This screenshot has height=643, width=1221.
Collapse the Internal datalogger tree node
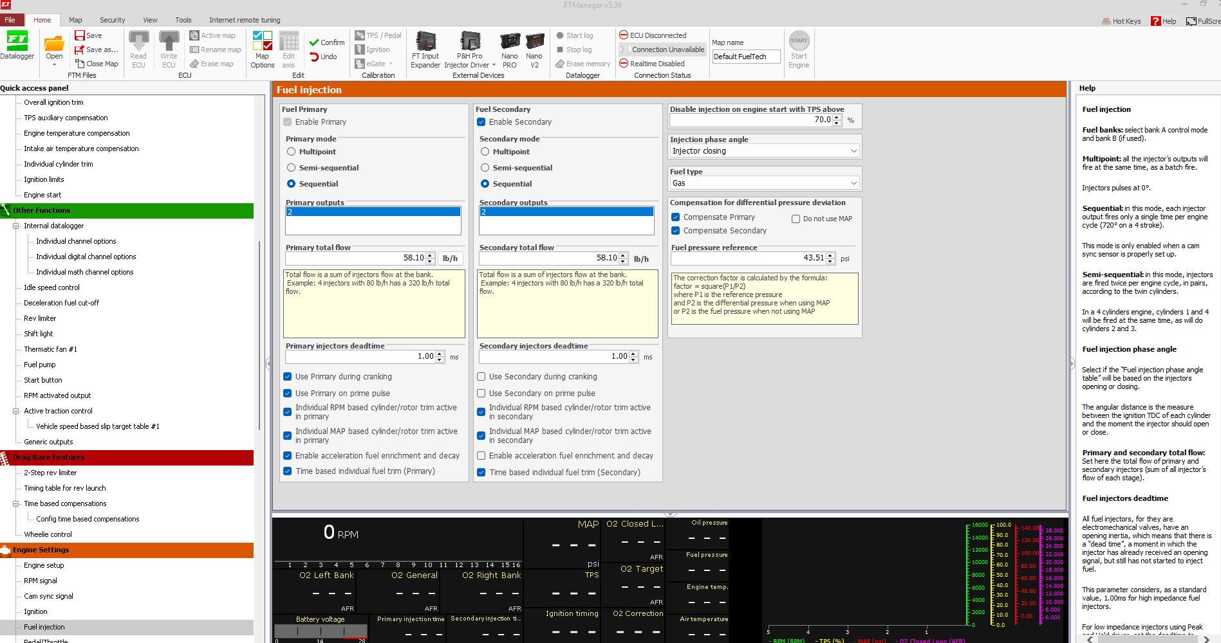[16, 226]
